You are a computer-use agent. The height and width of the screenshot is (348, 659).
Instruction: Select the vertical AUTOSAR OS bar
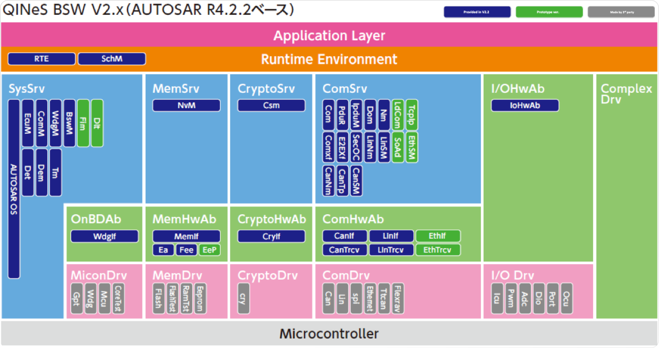(x=14, y=189)
